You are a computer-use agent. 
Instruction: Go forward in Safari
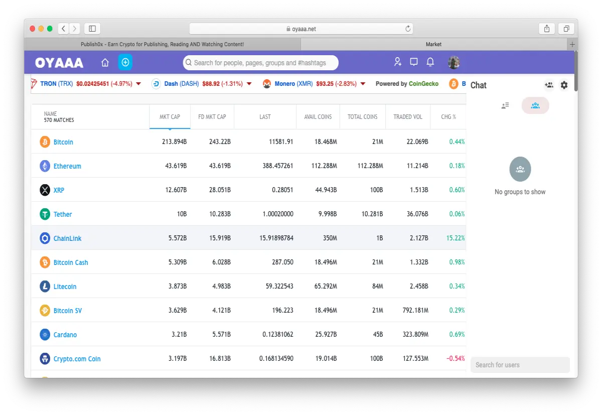(x=74, y=29)
